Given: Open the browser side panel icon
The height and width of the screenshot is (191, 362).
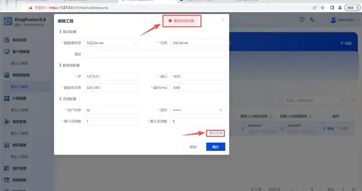Looking at the screenshot, I should [332, 8].
